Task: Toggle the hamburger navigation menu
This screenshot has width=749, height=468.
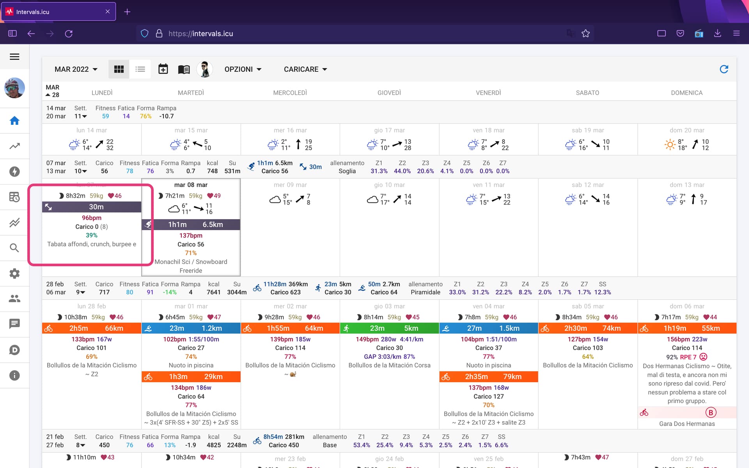Action: (x=14, y=57)
